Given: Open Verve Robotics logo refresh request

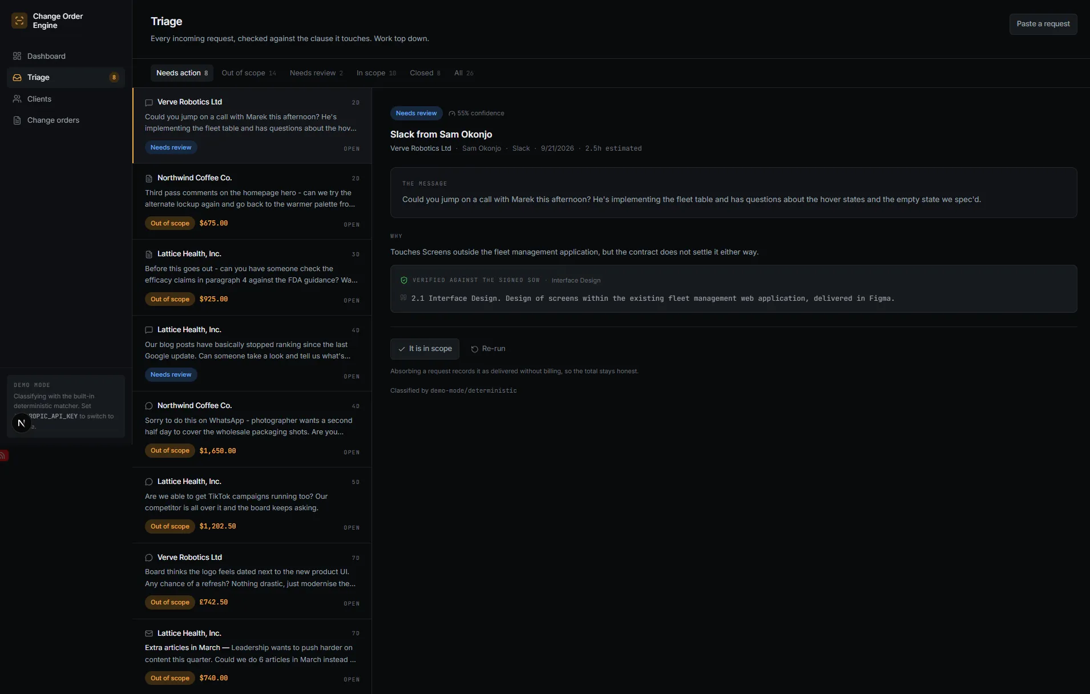Looking at the screenshot, I should click(252, 581).
